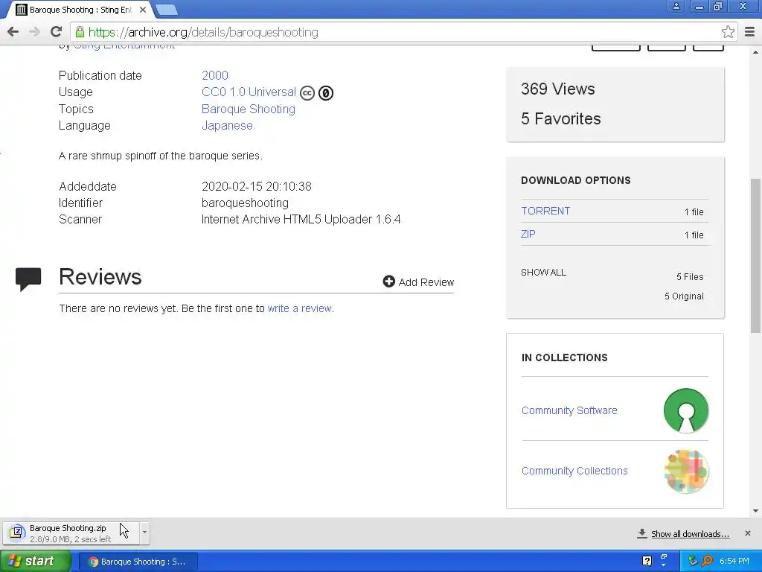Click the 5 Original text
762x572 pixels.
coord(684,296)
